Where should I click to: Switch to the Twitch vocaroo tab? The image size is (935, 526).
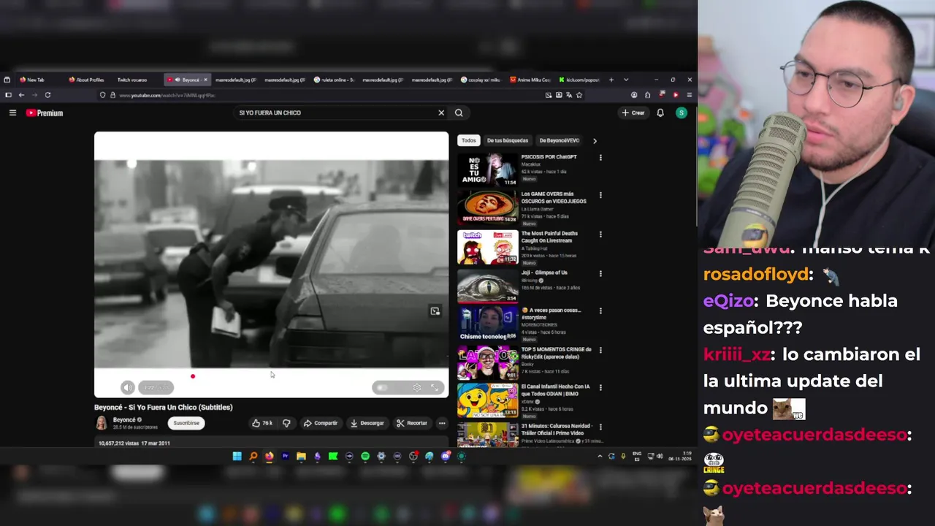[x=132, y=80]
